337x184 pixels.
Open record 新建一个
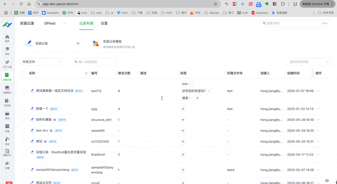[x=42, y=109]
